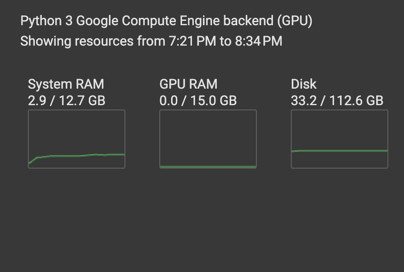This screenshot has height=272, width=404.
Task: Click the Disk usage graph
Action: click(340, 139)
